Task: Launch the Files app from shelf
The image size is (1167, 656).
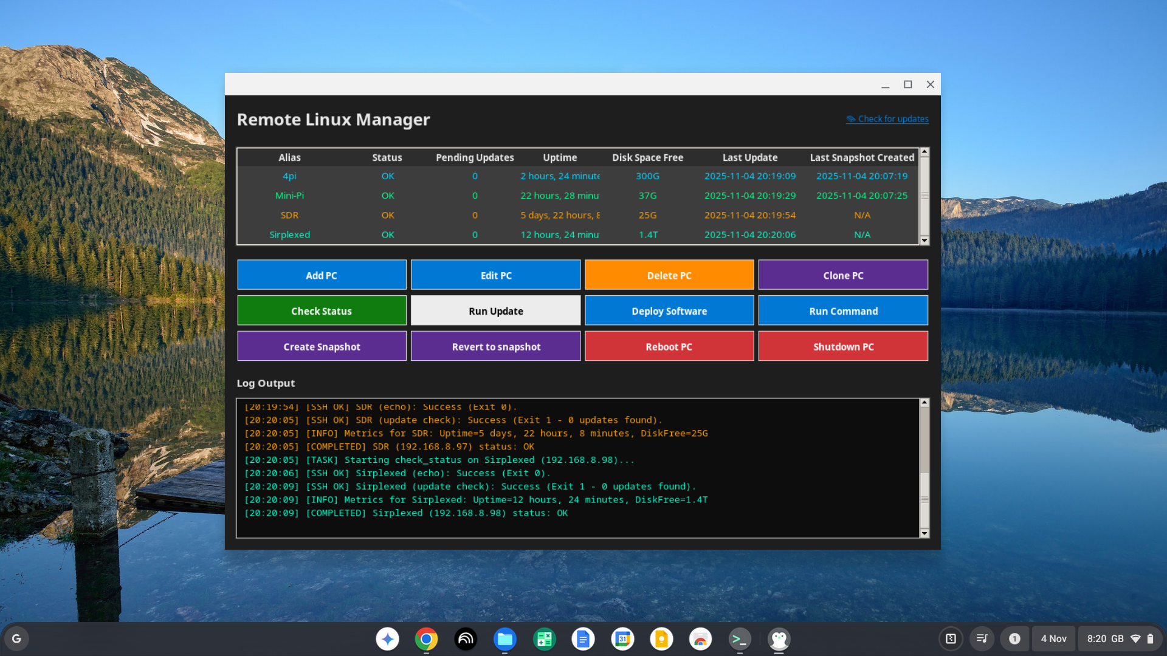Action: [x=504, y=639]
